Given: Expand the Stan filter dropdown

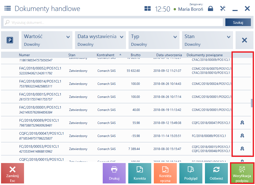Looking at the screenshot, I should pyautogui.click(x=207, y=40).
